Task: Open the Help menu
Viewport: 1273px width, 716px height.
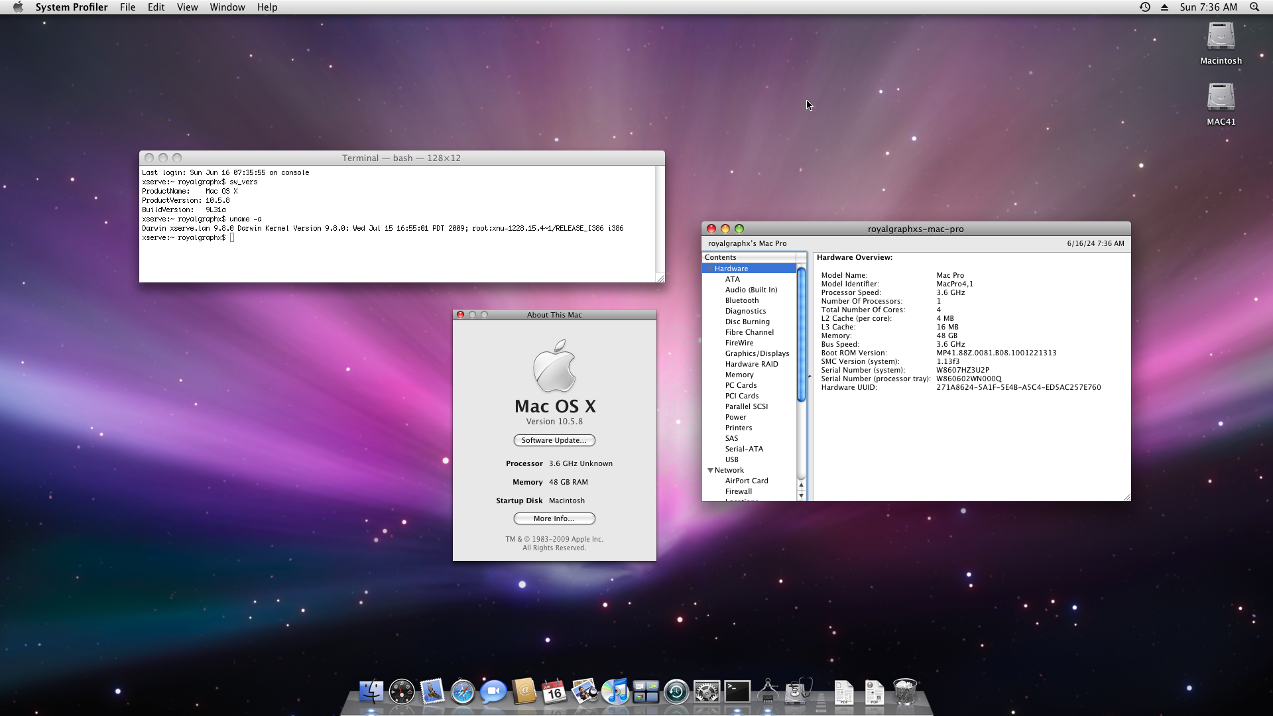Action: pyautogui.click(x=267, y=7)
